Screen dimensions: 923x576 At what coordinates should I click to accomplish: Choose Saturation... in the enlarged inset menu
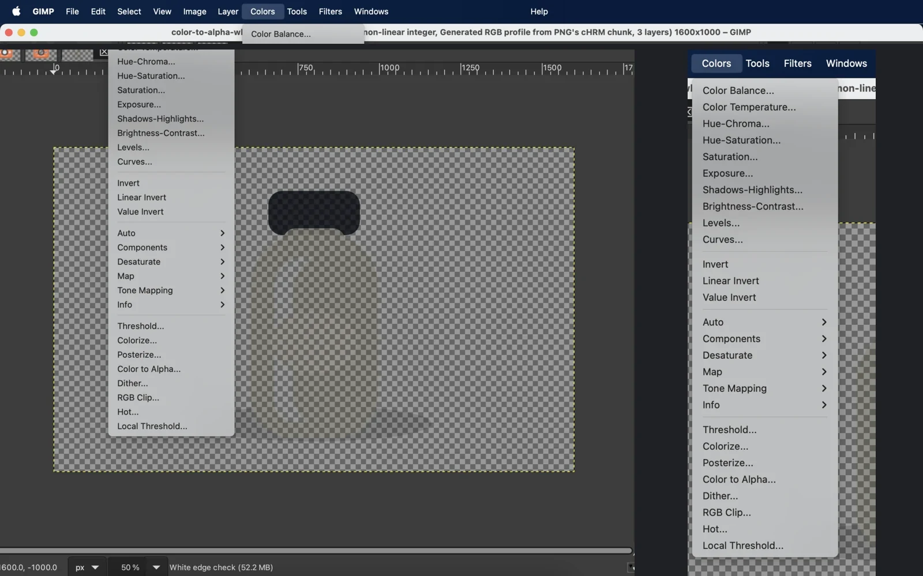[x=765, y=157]
